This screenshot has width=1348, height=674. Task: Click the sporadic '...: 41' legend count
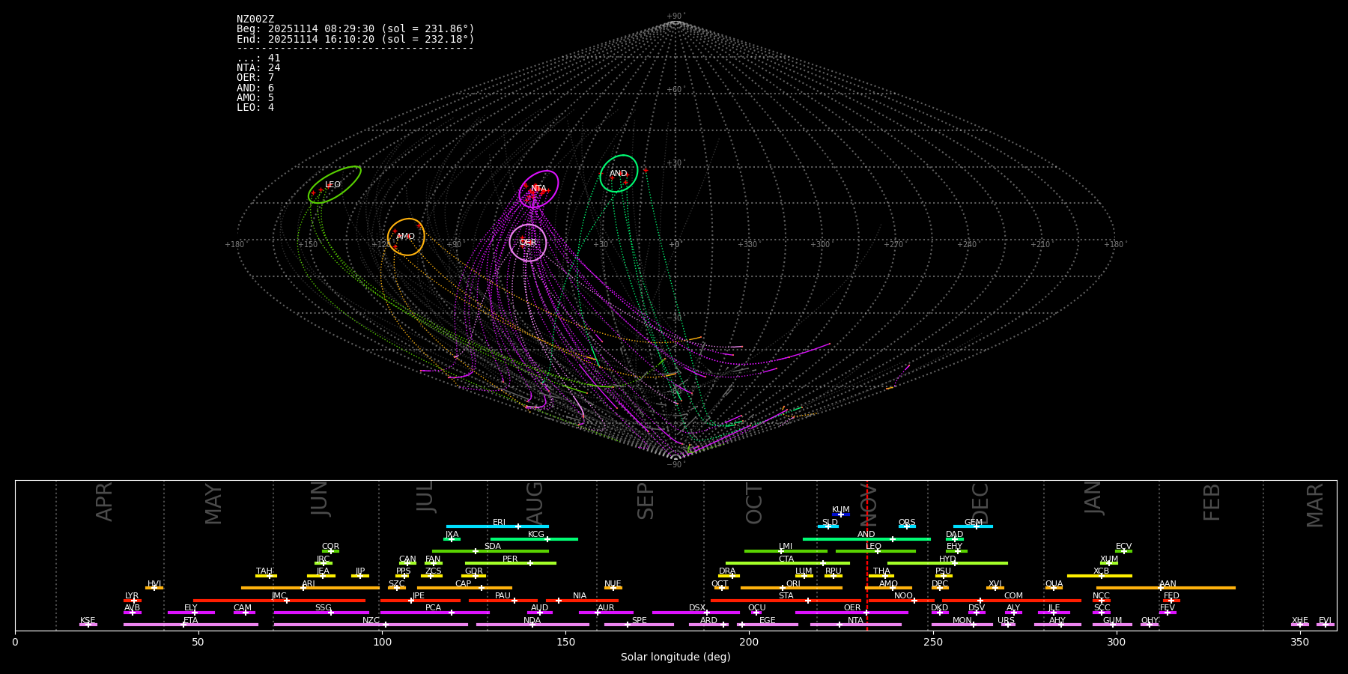[258, 58]
